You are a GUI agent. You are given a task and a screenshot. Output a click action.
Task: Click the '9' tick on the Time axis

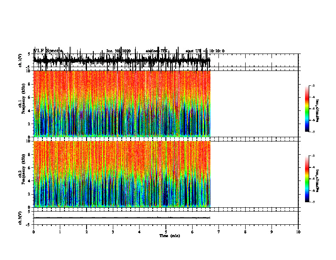coord(272,232)
